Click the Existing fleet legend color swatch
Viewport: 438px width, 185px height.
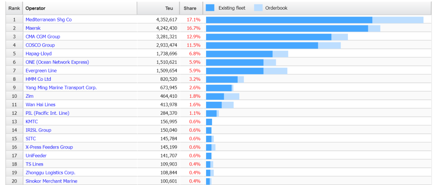[210, 8]
